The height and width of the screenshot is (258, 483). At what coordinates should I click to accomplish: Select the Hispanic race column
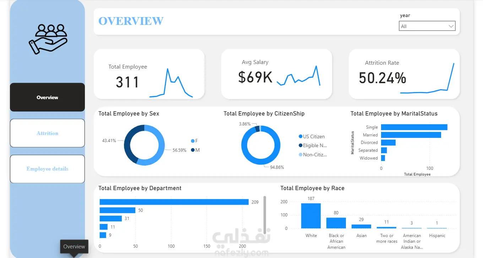click(x=437, y=228)
